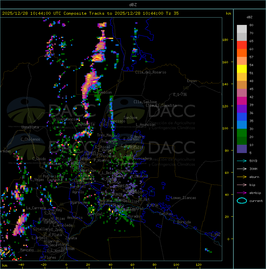The image size is (266, 269).
Task: Click the Lomas_Blancas place label
Action: point(184,198)
